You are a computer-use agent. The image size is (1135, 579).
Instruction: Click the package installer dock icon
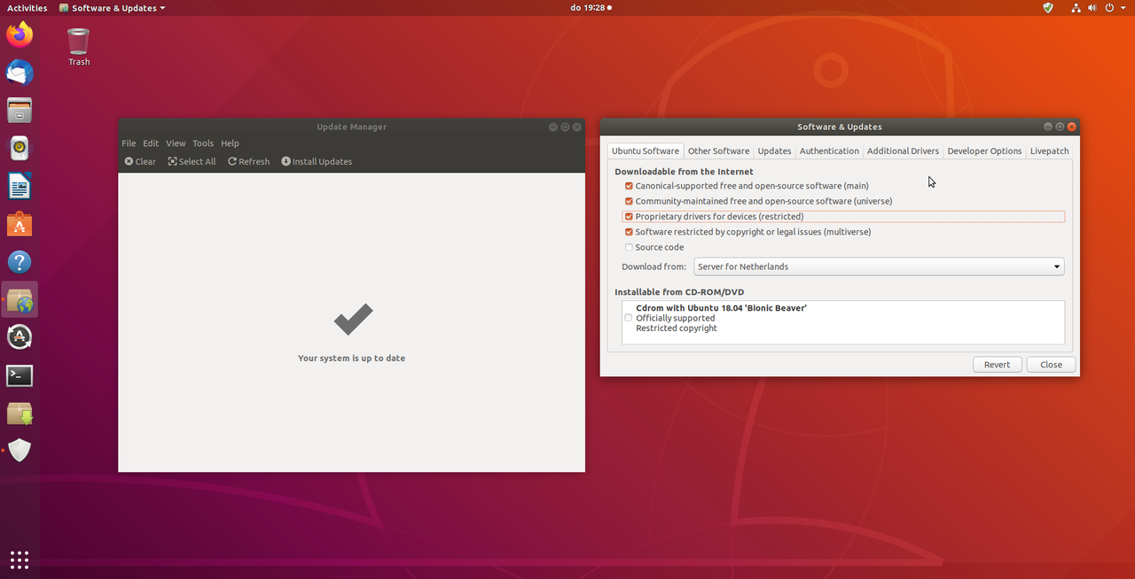tap(20, 413)
